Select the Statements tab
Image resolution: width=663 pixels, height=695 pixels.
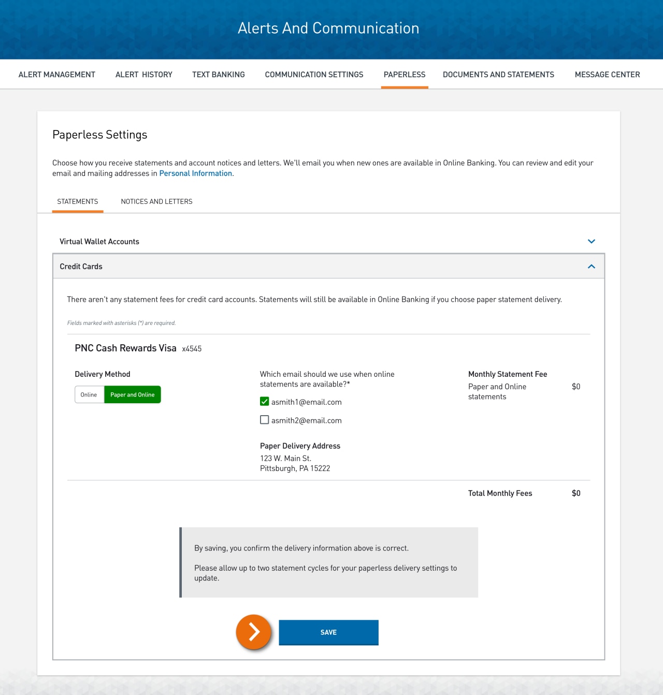click(x=77, y=201)
